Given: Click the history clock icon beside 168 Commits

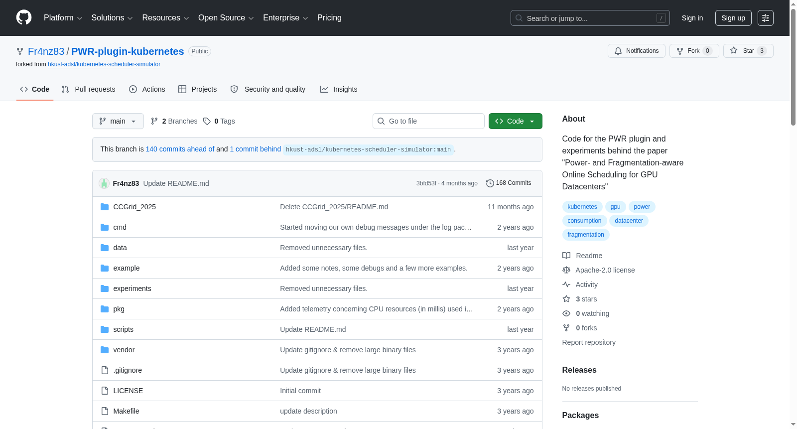Looking at the screenshot, I should pyautogui.click(x=490, y=183).
